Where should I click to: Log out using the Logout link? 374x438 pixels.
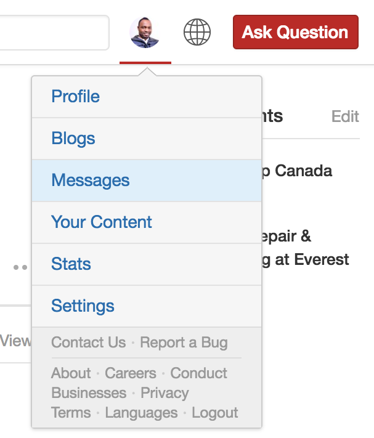point(214,413)
